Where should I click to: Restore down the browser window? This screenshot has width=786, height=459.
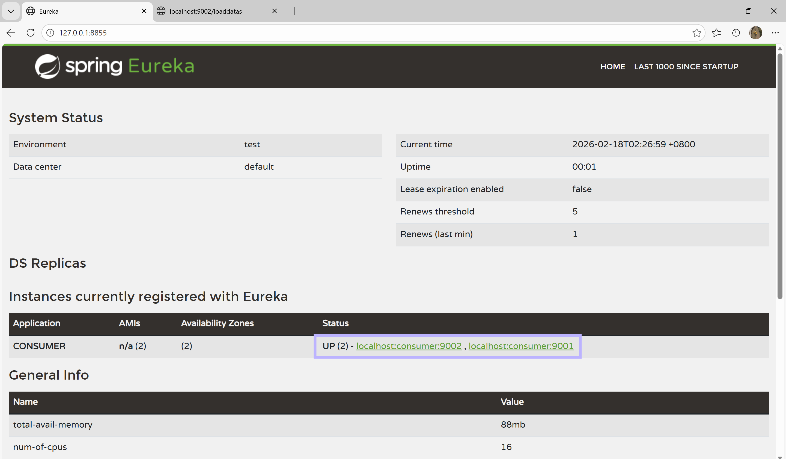tap(749, 11)
